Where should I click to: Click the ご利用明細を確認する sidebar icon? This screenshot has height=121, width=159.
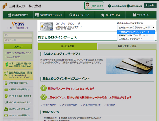[x=6, y=83]
